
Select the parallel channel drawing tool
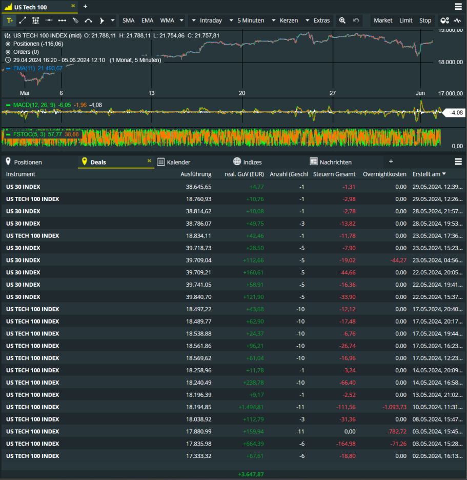tap(75, 21)
